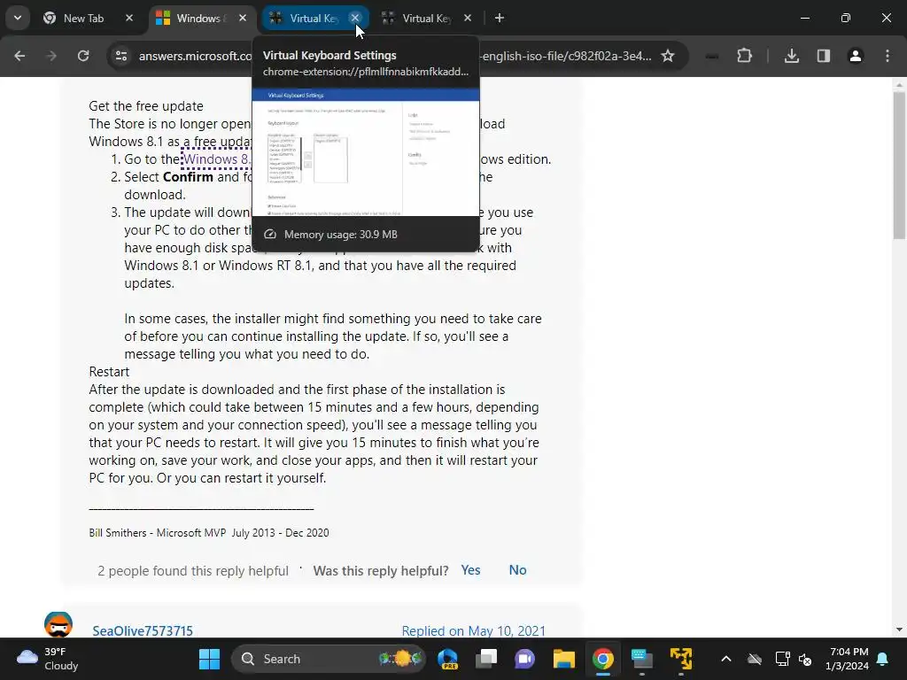Viewport: 907px width, 680px height.
Task: Close the Windows tab
Action: pos(243,18)
